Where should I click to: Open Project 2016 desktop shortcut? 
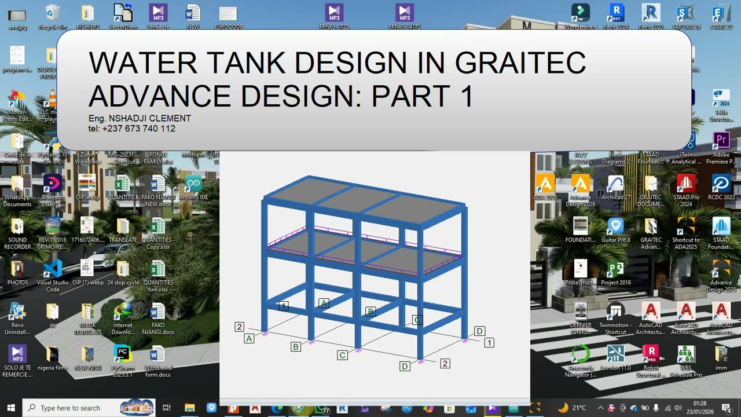click(615, 272)
